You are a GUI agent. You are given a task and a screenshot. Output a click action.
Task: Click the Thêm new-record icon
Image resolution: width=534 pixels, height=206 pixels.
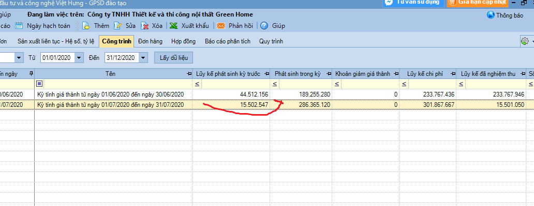tap(86, 25)
